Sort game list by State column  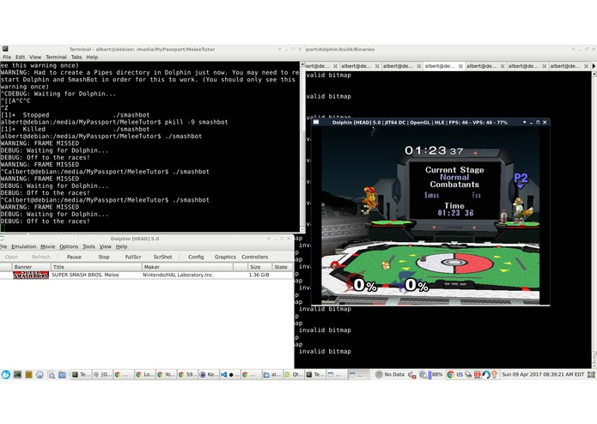(x=282, y=267)
